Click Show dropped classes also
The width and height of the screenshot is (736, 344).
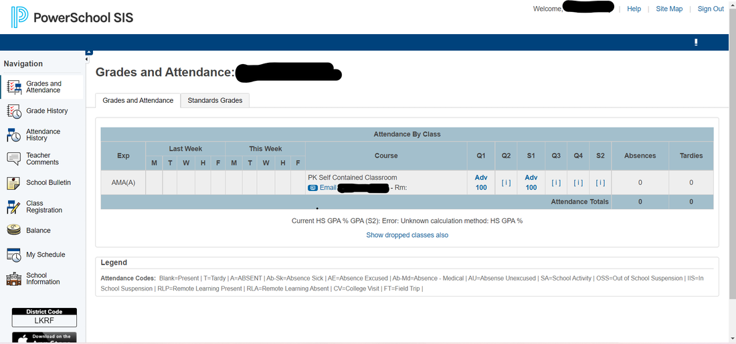[407, 235]
